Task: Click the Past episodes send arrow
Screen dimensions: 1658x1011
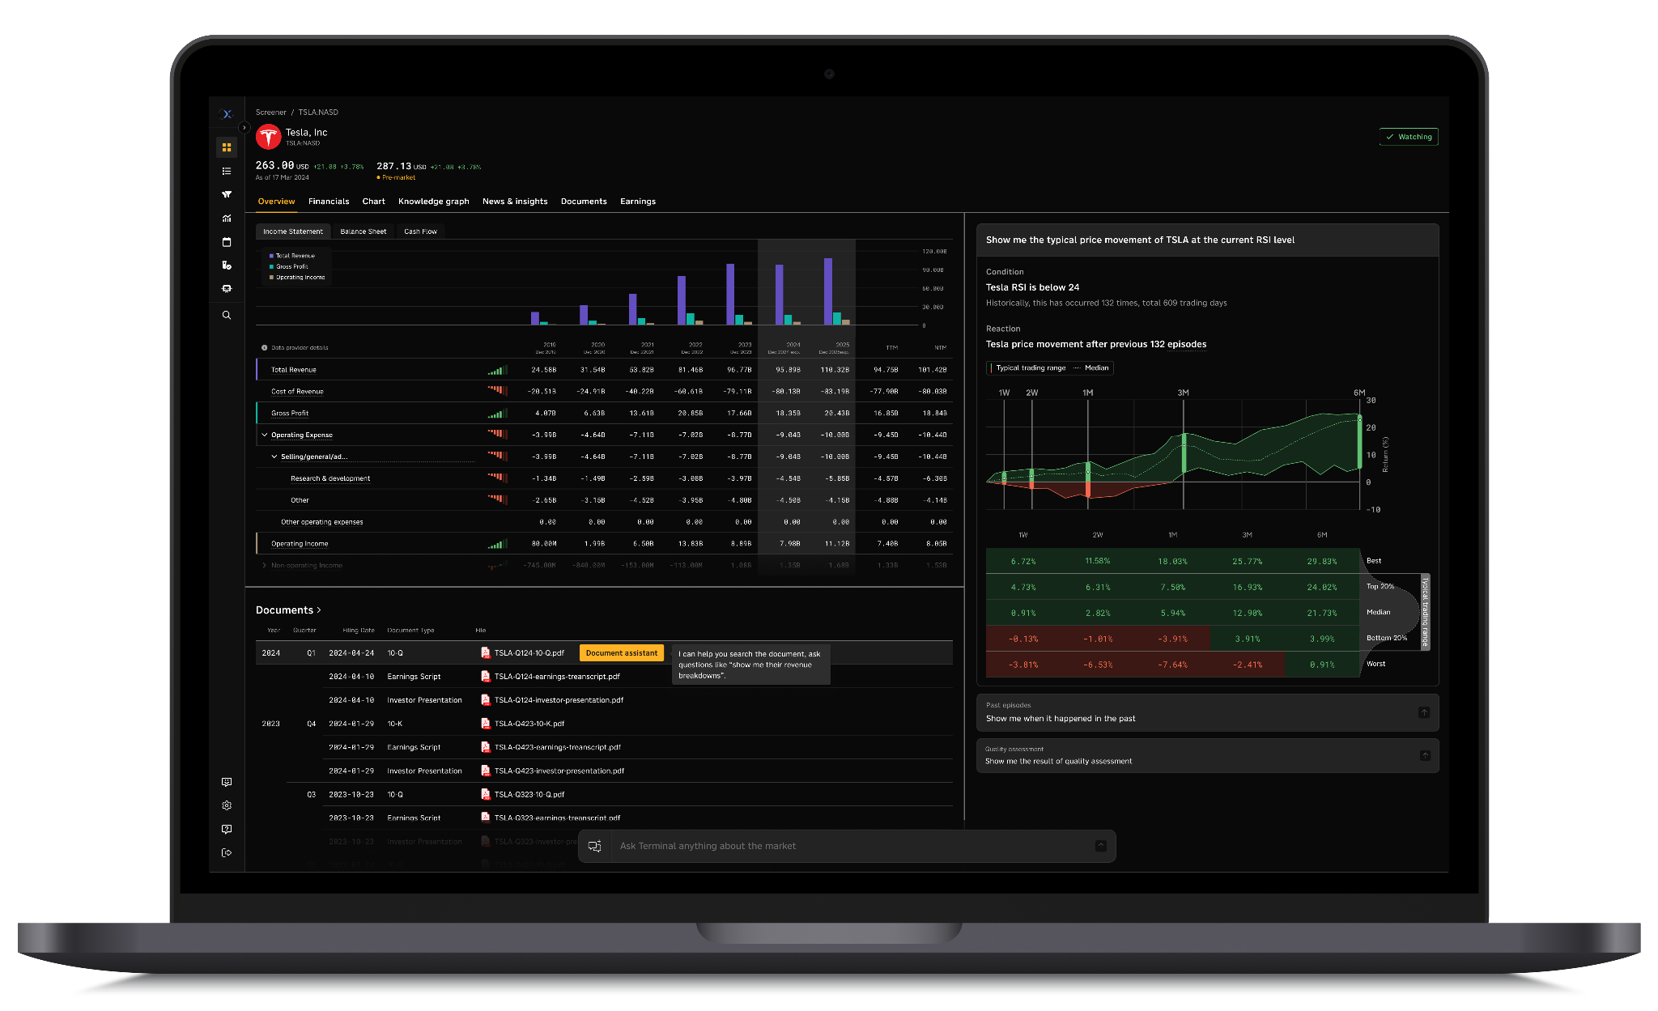Action: (1424, 712)
